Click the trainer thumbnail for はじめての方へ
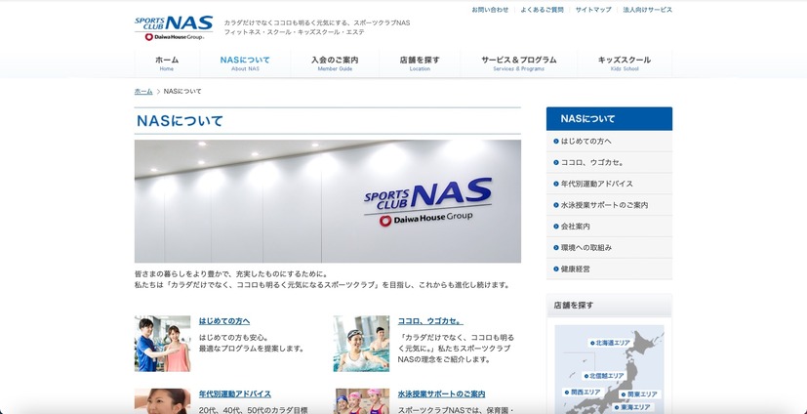This screenshot has width=807, height=414. click(x=162, y=344)
